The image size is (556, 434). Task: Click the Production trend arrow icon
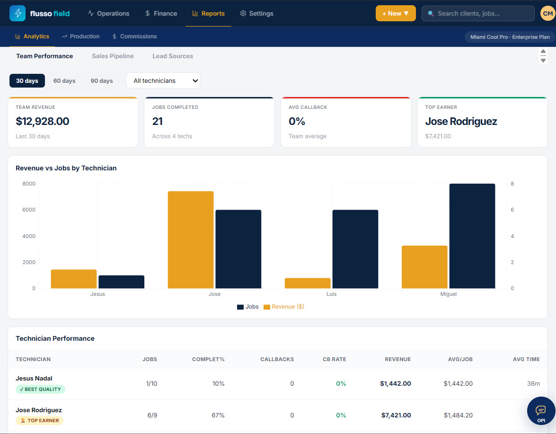click(x=64, y=36)
